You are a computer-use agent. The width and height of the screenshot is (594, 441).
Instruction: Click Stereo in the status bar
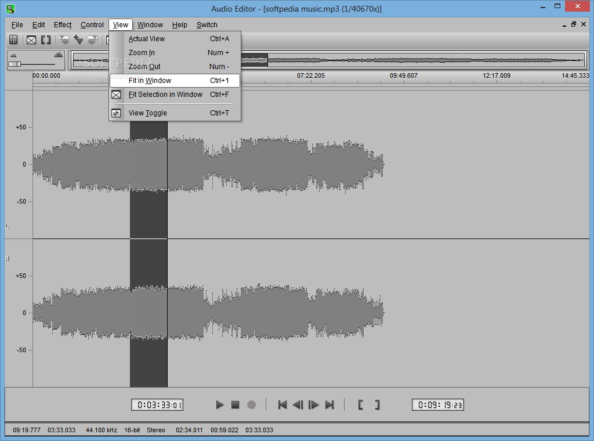point(155,430)
